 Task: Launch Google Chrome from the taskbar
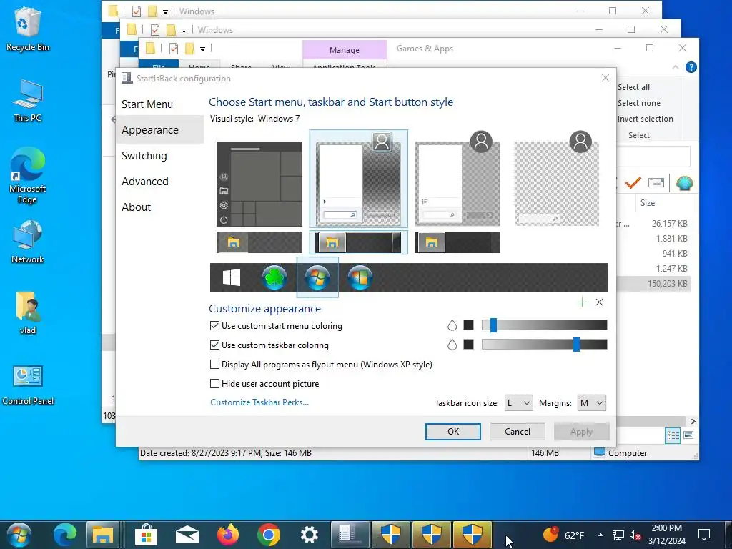click(x=269, y=535)
